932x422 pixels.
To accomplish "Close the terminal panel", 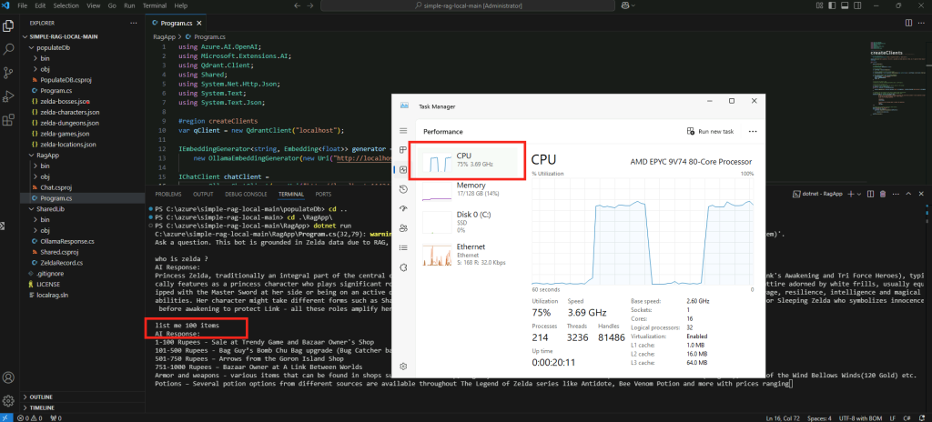I will tap(922, 194).
